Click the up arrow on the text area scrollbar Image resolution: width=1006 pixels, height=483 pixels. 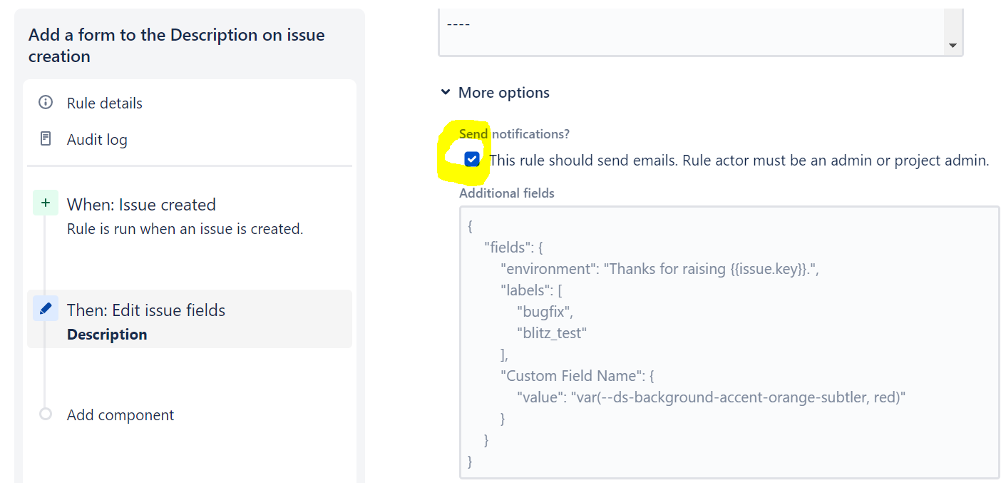(x=953, y=12)
